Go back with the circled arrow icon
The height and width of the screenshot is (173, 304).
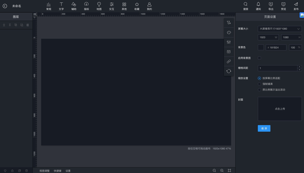pos(5,6)
